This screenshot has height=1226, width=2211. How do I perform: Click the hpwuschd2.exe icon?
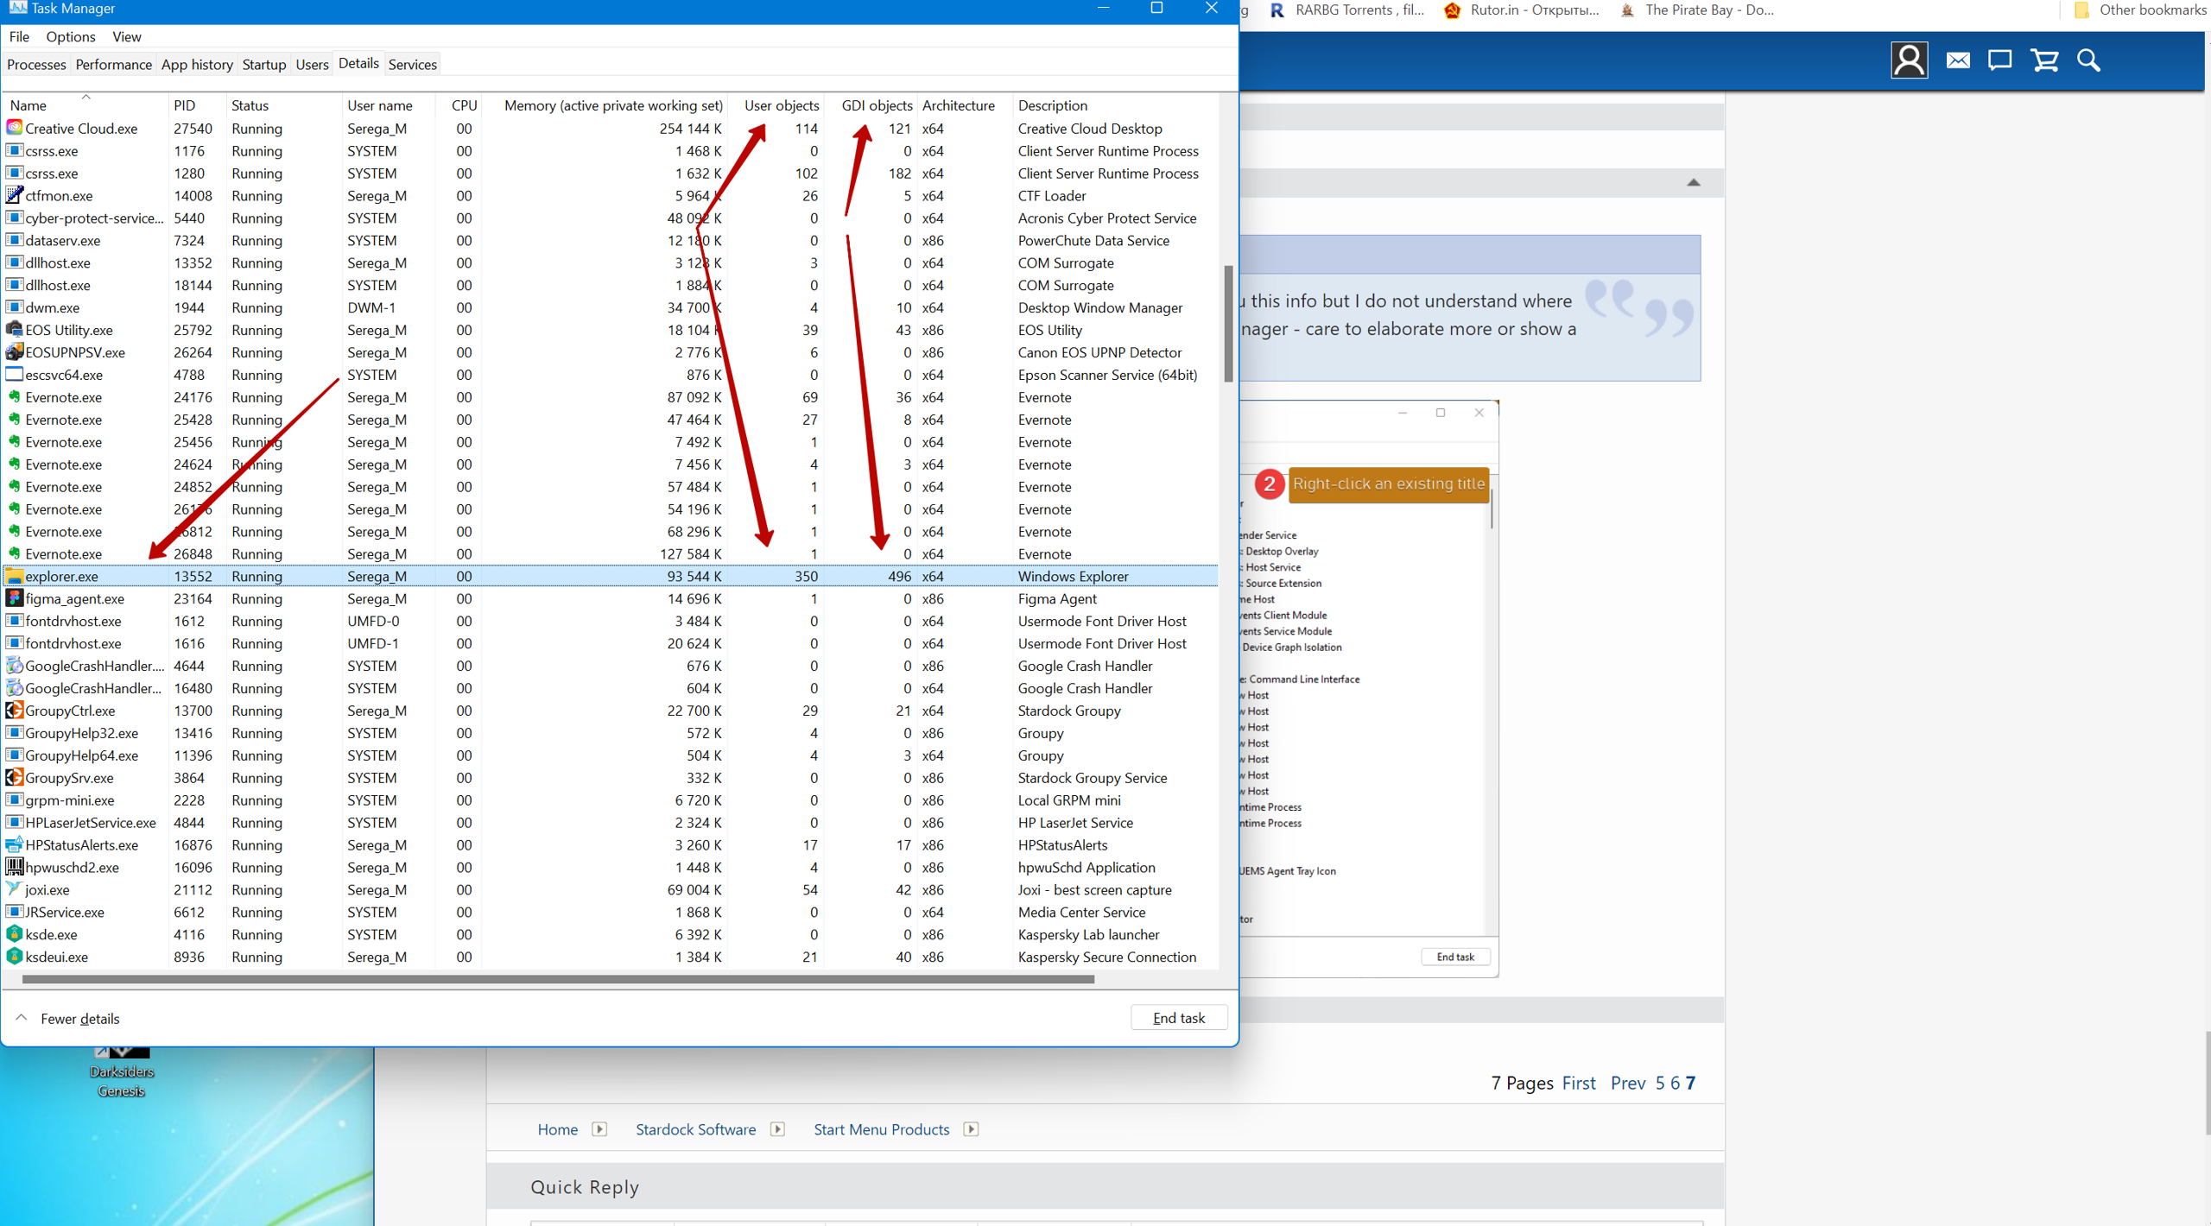coord(14,867)
